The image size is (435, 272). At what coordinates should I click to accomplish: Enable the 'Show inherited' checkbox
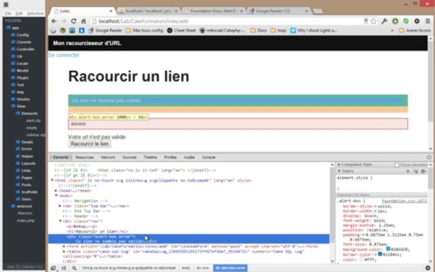pos(397,165)
